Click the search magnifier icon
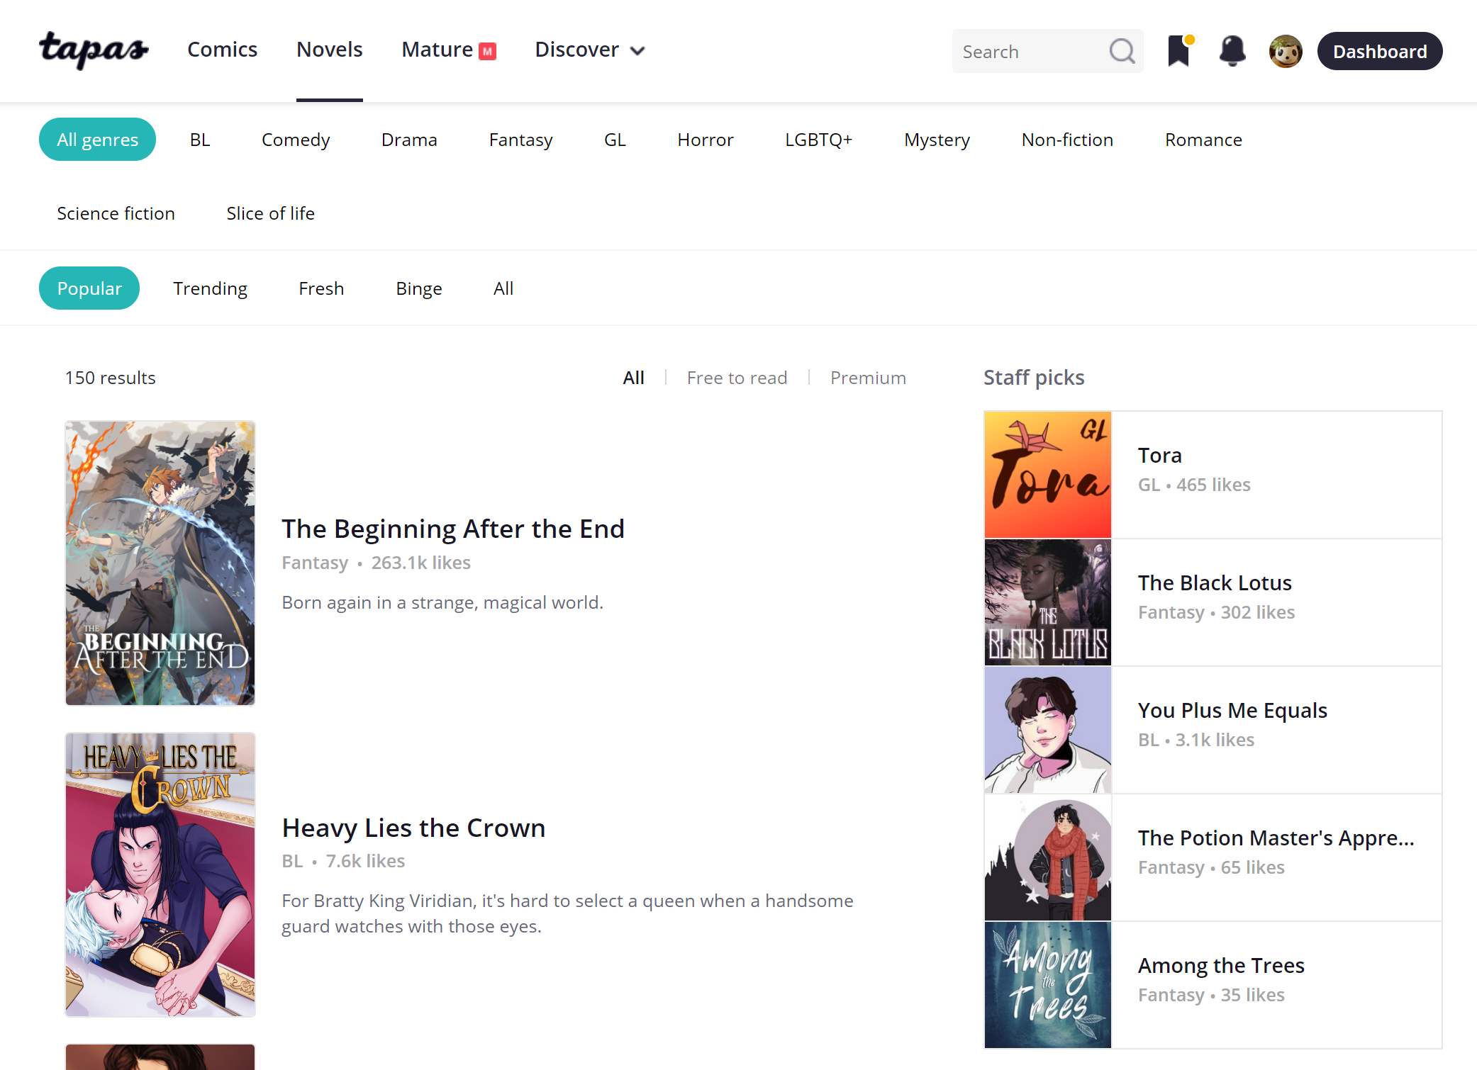Image resolution: width=1477 pixels, height=1070 pixels. click(x=1122, y=51)
